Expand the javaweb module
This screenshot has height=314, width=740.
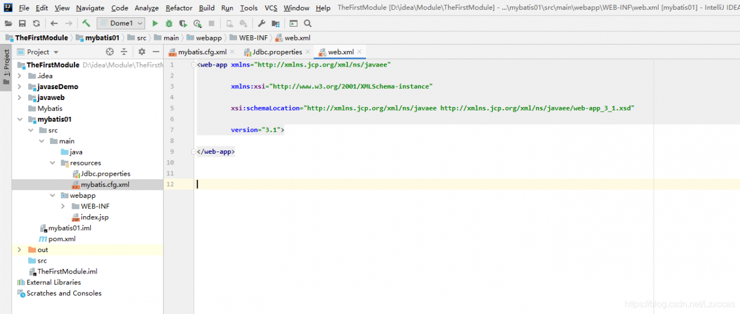coord(20,98)
